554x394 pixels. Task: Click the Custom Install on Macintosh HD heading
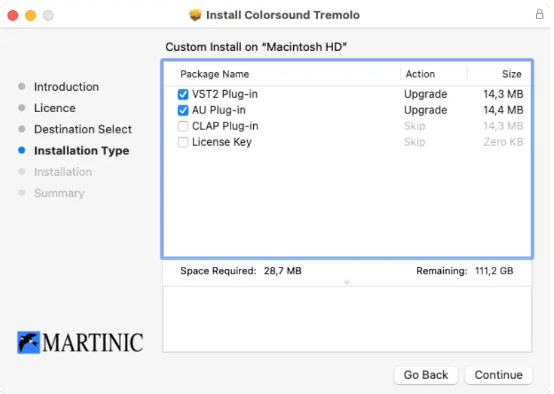(256, 47)
